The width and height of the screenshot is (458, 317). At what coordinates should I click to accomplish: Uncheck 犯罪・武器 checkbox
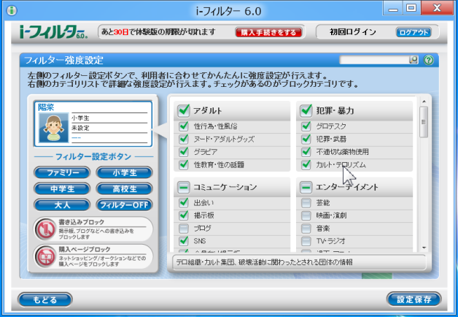306,139
